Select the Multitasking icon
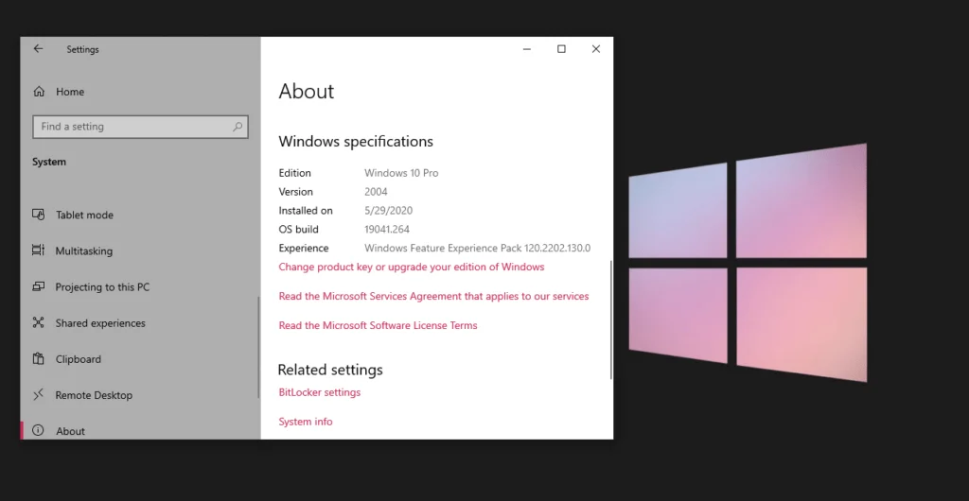The height and width of the screenshot is (501, 969). coord(38,250)
